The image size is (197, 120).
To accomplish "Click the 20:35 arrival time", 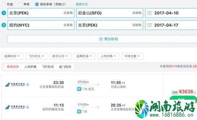I will 116,105.
